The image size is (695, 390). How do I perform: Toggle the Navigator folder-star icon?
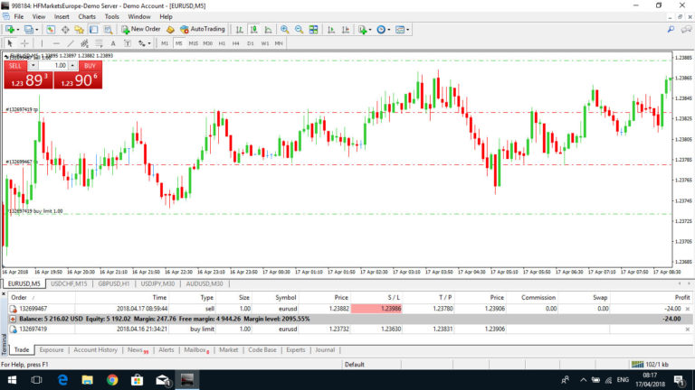point(80,30)
